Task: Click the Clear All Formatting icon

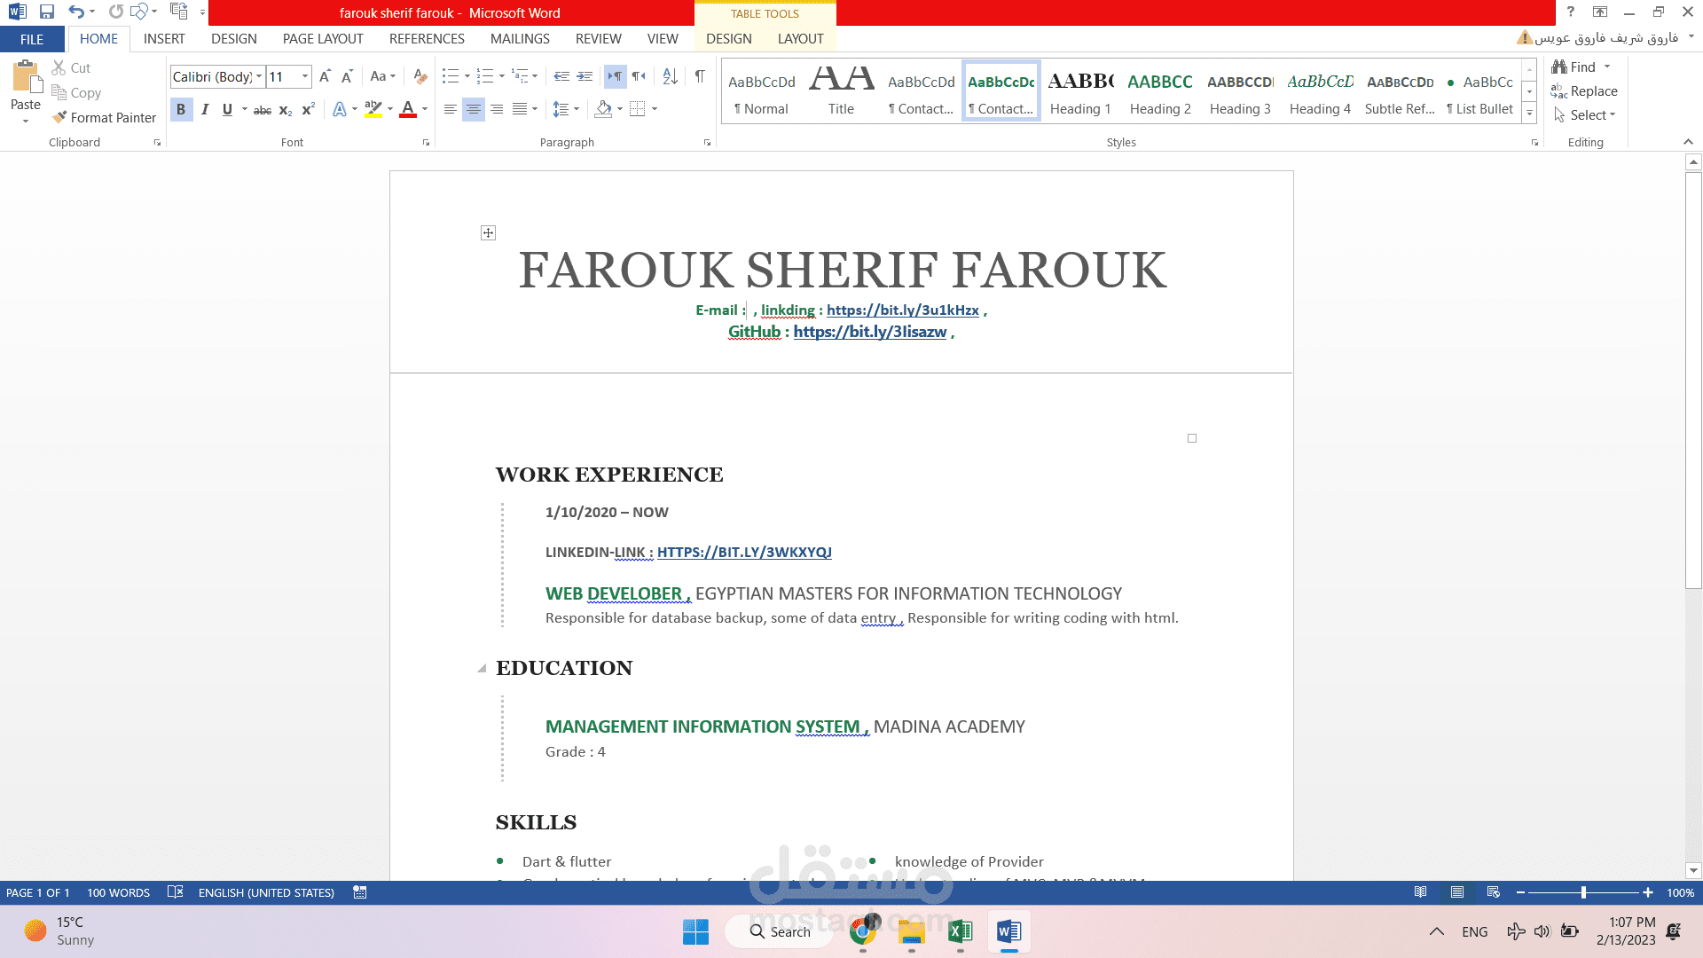Action: point(420,76)
